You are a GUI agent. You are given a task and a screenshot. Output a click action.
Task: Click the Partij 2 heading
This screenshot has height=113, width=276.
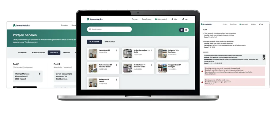point(57,64)
